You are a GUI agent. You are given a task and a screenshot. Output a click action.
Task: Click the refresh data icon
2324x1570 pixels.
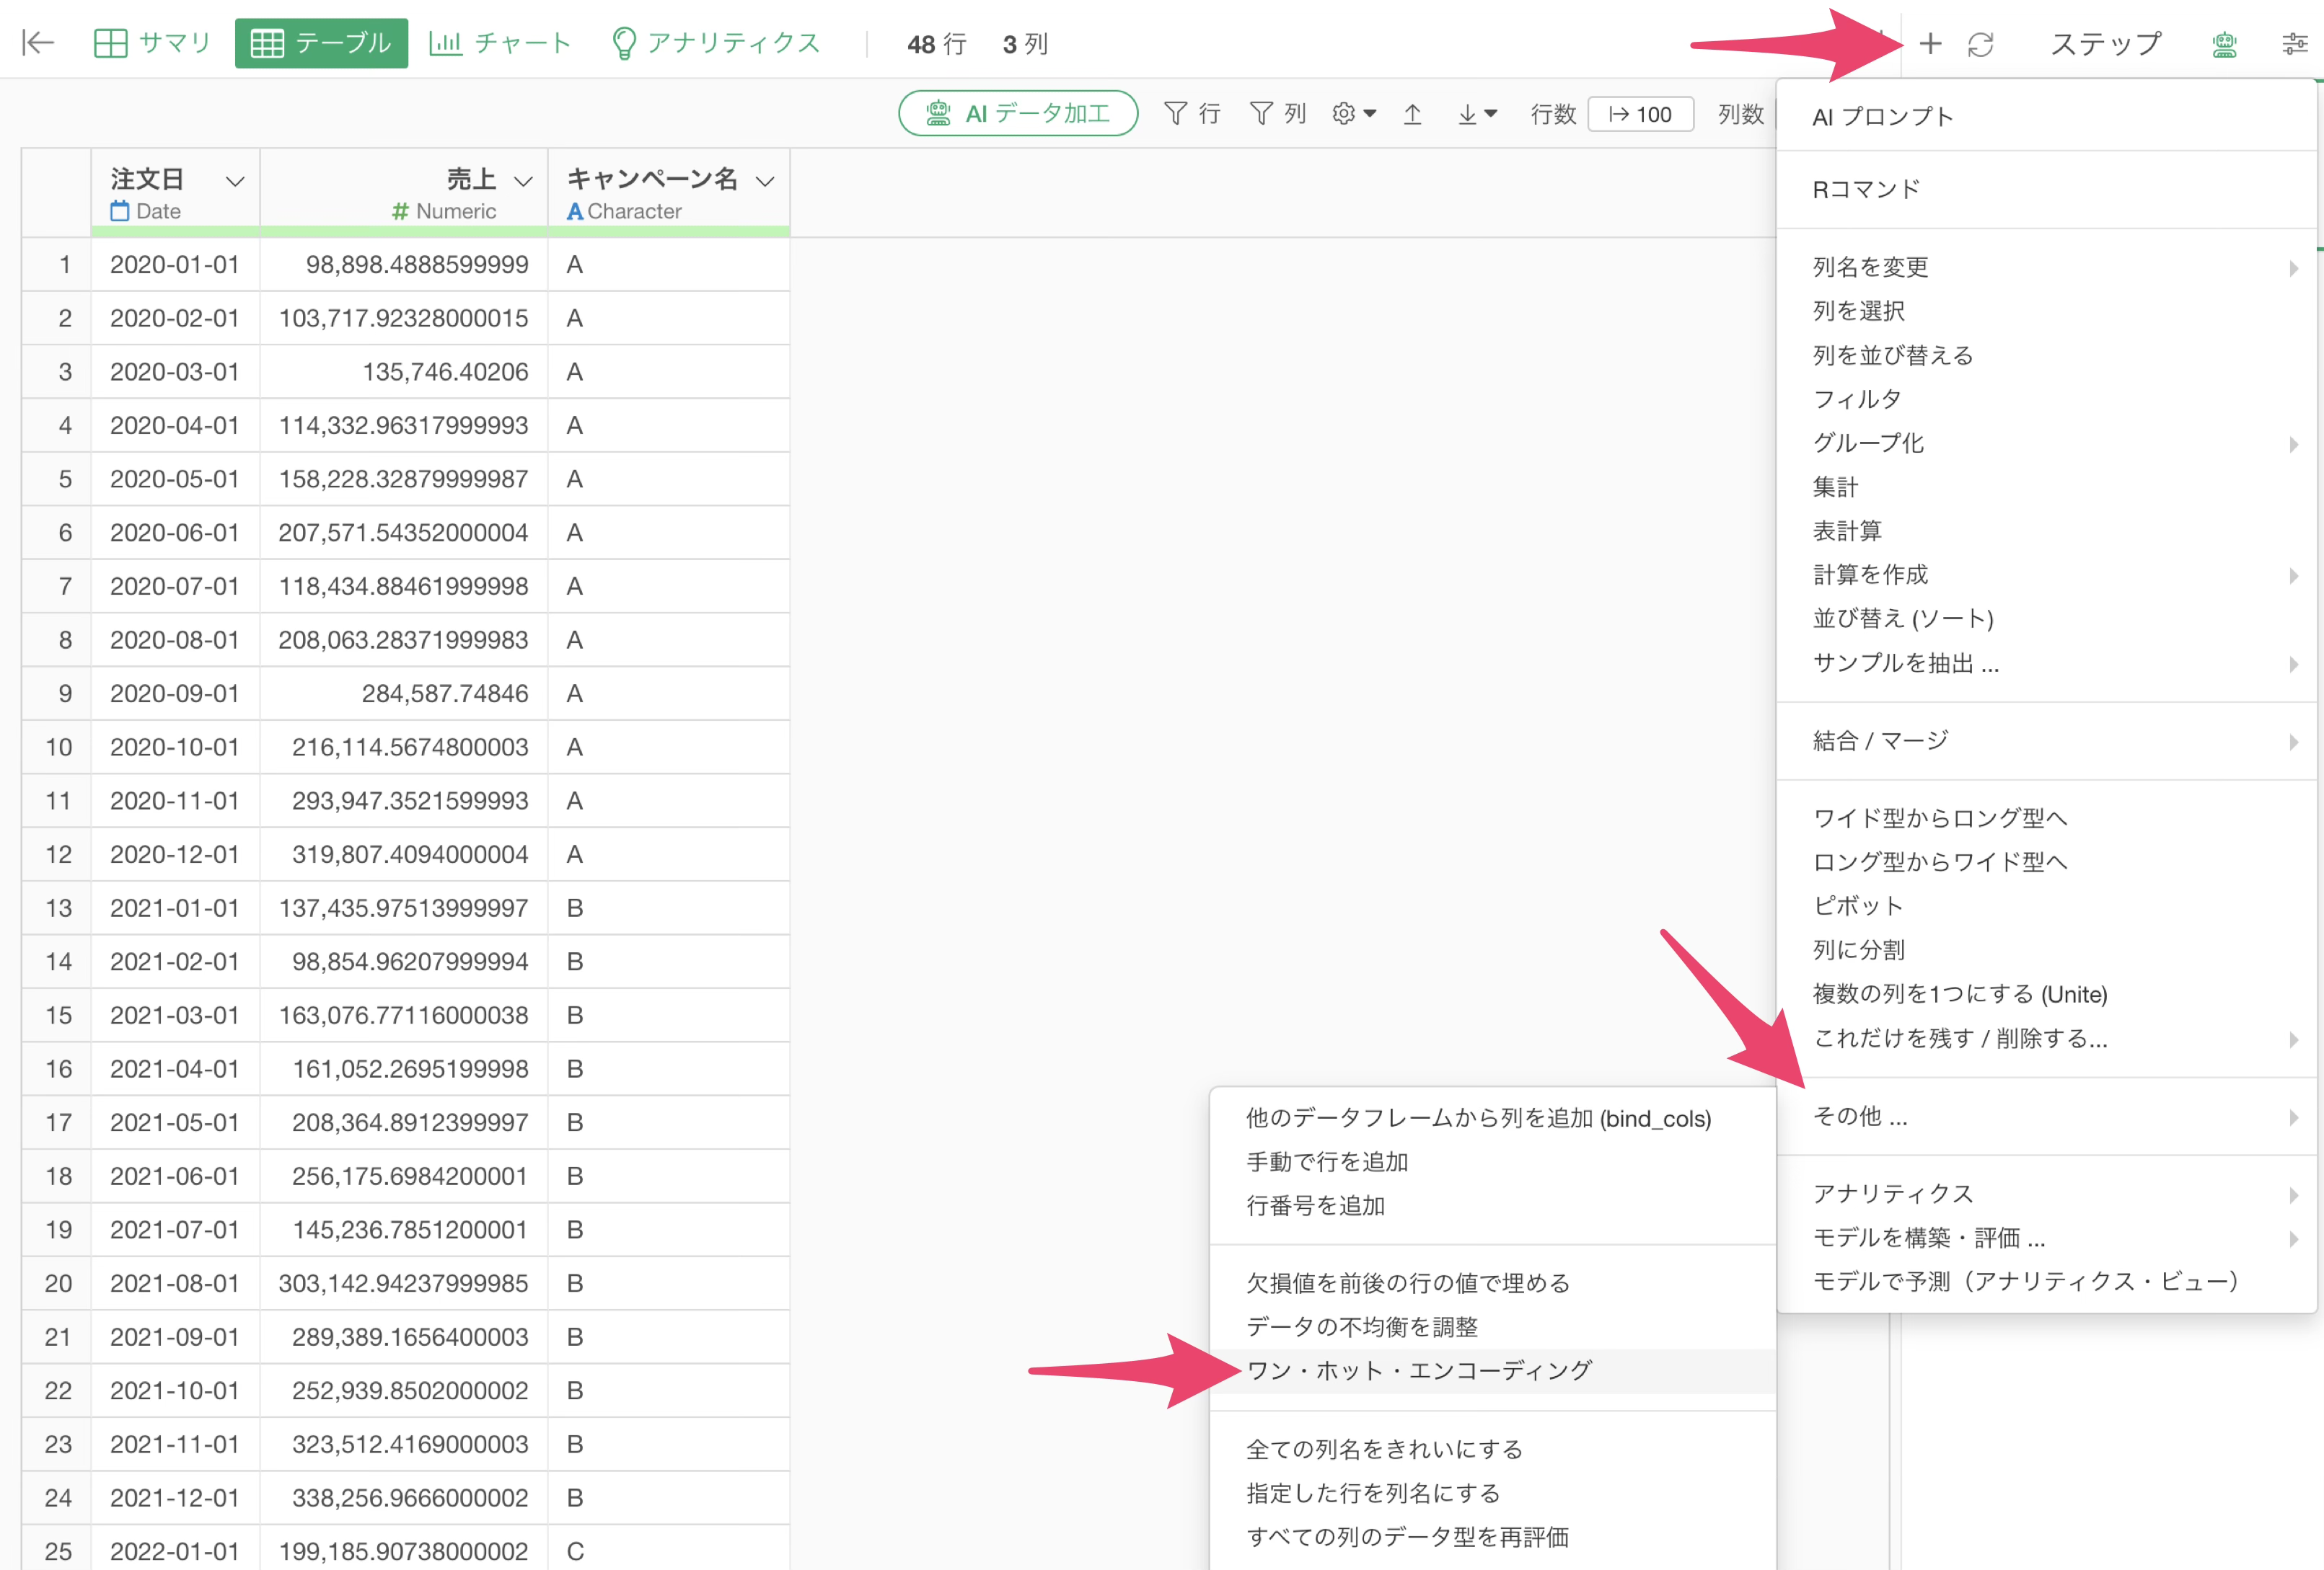pyautogui.click(x=1980, y=44)
